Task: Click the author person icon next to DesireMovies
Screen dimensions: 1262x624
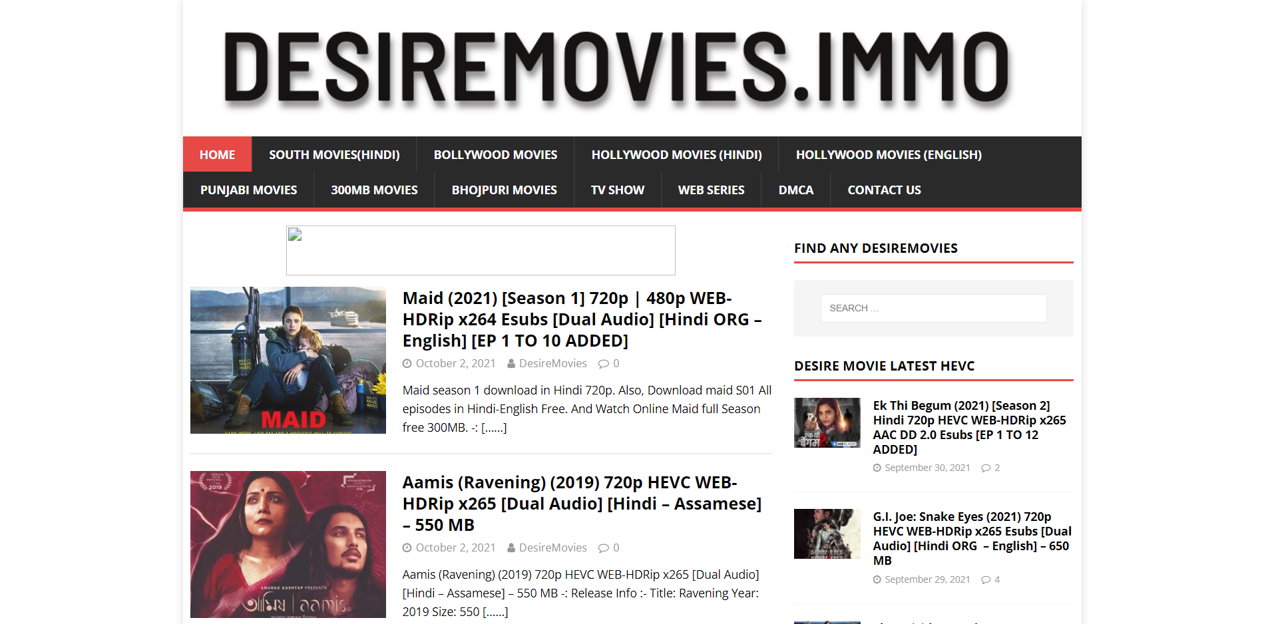Action: [511, 363]
